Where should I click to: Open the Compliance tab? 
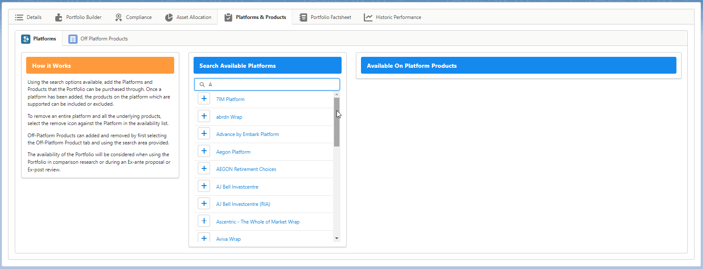pos(133,17)
